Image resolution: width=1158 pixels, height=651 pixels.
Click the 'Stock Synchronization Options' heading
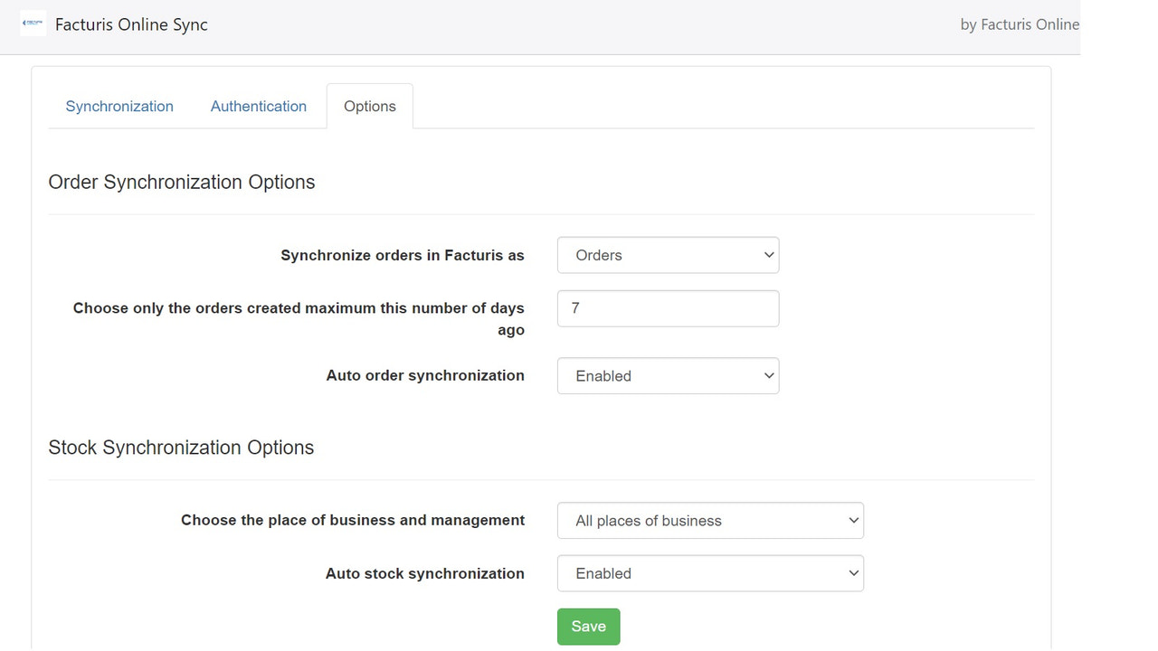(181, 447)
